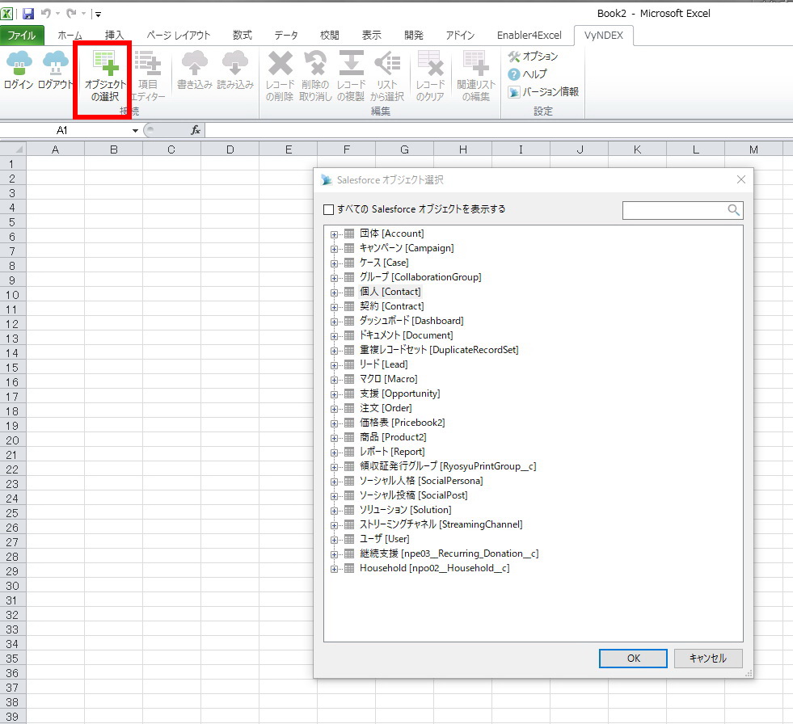The image size is (793, 724).
Task: Select 継続支援 [npe03__Recurring_Donation__c] item
Action: click(x=449, y=554)
